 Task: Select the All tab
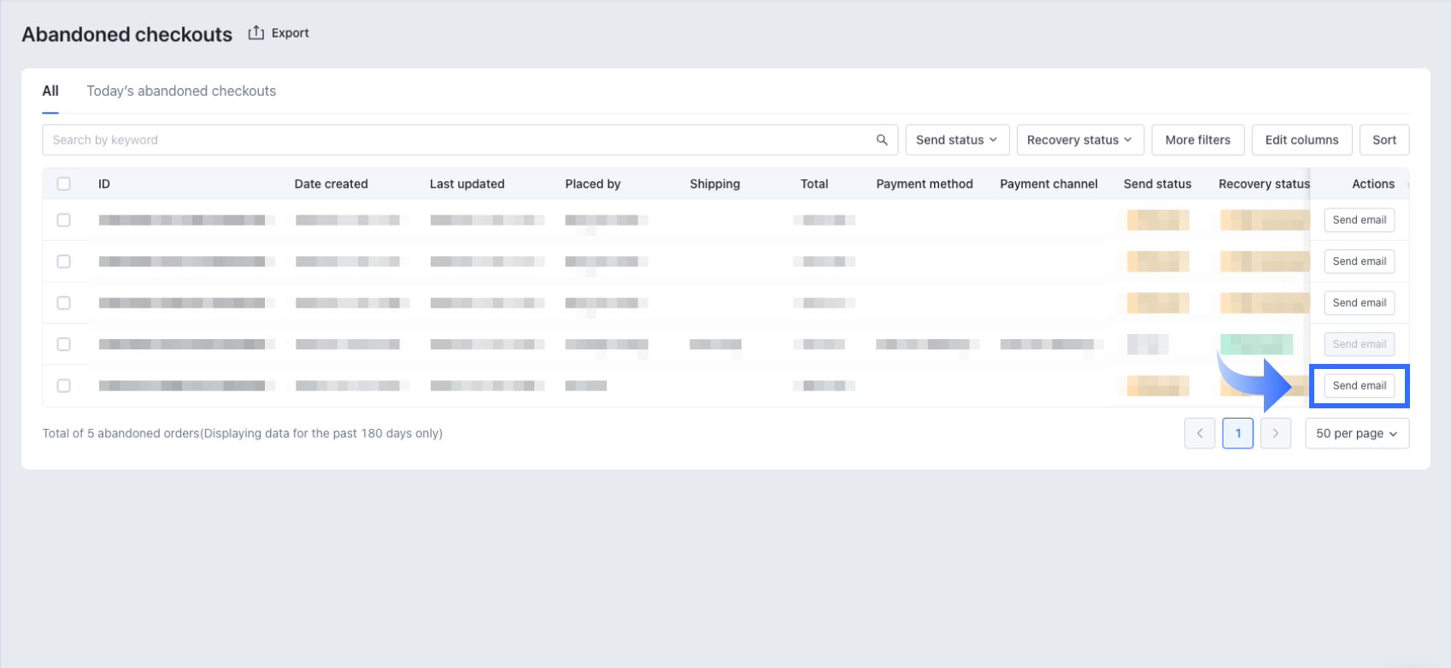click(50, 91)
